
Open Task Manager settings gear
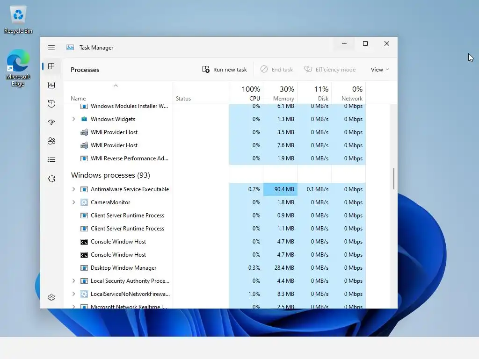[x=51, y=297]
